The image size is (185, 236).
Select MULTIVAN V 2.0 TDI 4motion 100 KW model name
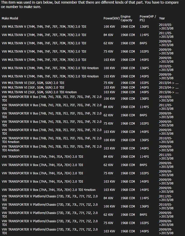50,68
